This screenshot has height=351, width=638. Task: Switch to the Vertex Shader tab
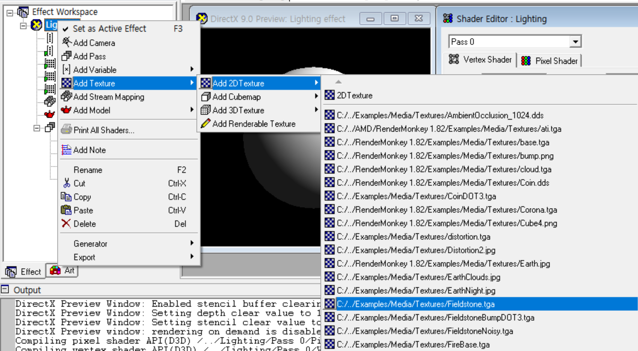coord(480,60)
